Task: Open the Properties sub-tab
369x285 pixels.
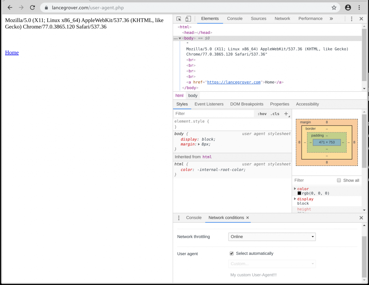Action: tap(280, 104)
